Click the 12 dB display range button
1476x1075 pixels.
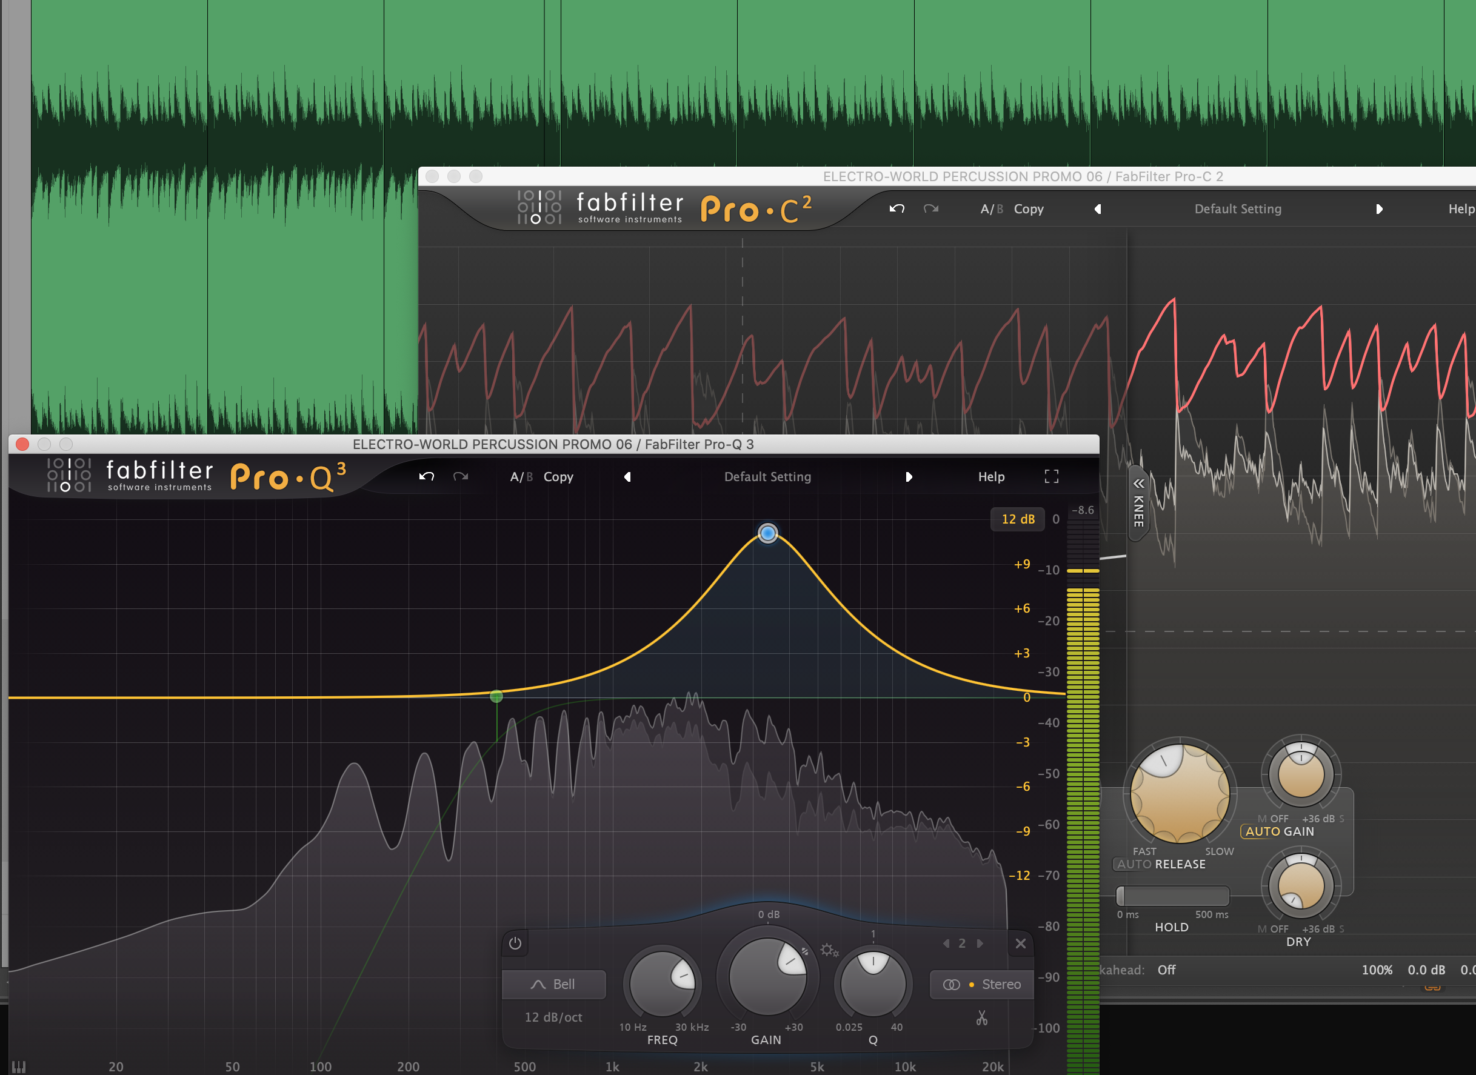1017,519
